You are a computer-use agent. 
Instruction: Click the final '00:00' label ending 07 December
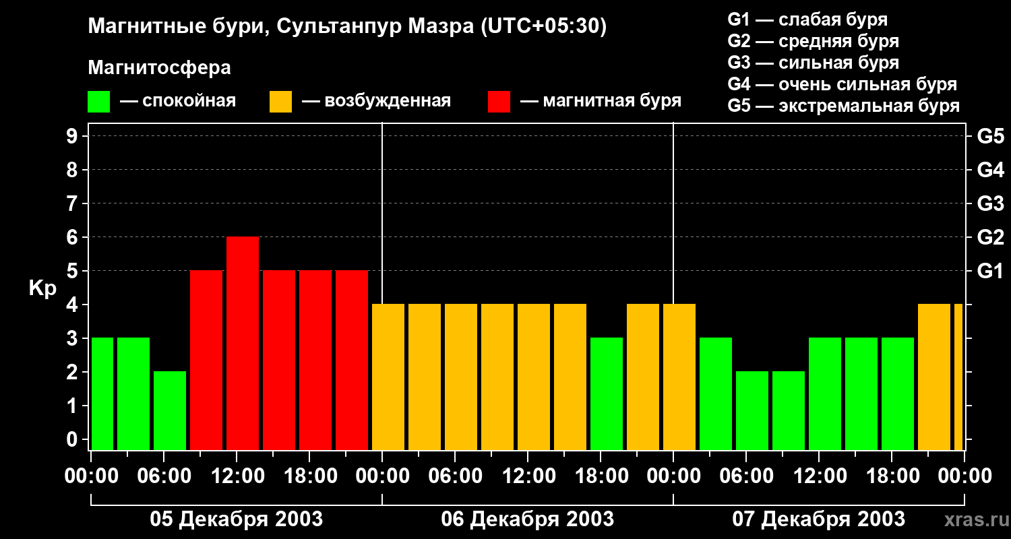[964, 476]
